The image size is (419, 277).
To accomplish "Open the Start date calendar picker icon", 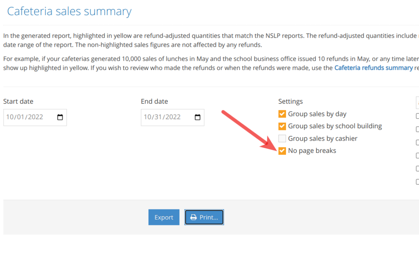I will tap(61, 117).
